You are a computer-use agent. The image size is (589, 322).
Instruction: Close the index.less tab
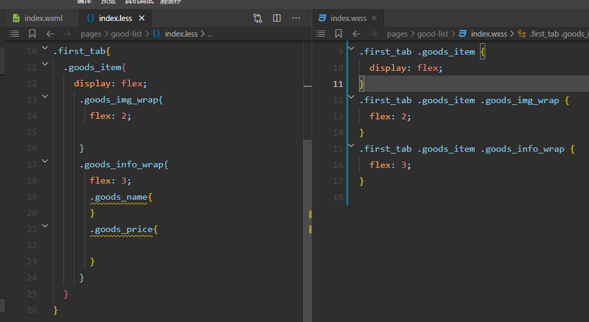(x=141, y=18)
